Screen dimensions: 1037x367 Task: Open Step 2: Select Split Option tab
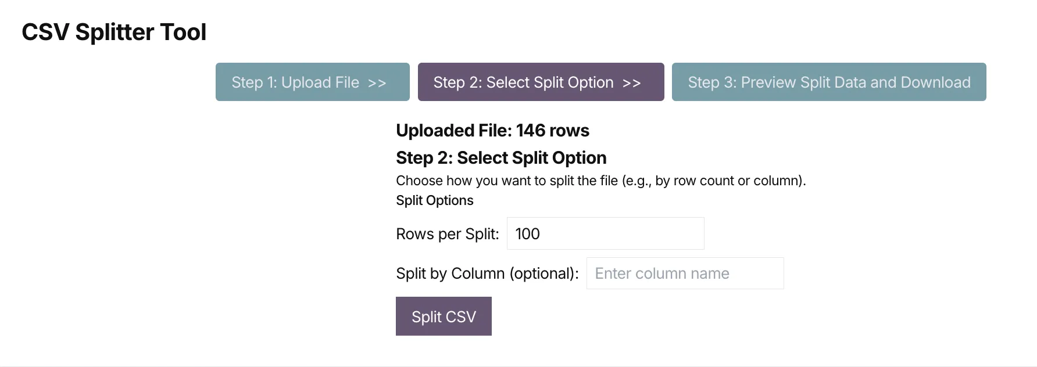pos(540,82)
